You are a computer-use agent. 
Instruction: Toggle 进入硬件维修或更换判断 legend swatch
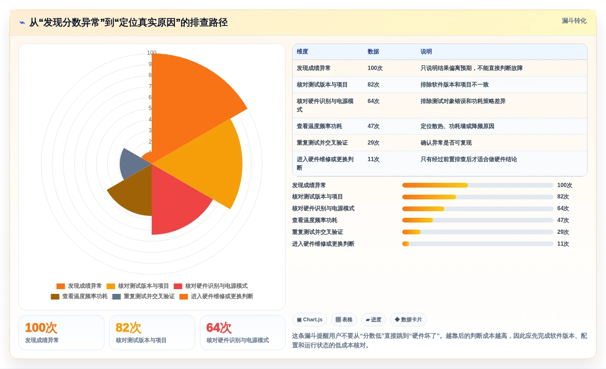coord(183,297)
